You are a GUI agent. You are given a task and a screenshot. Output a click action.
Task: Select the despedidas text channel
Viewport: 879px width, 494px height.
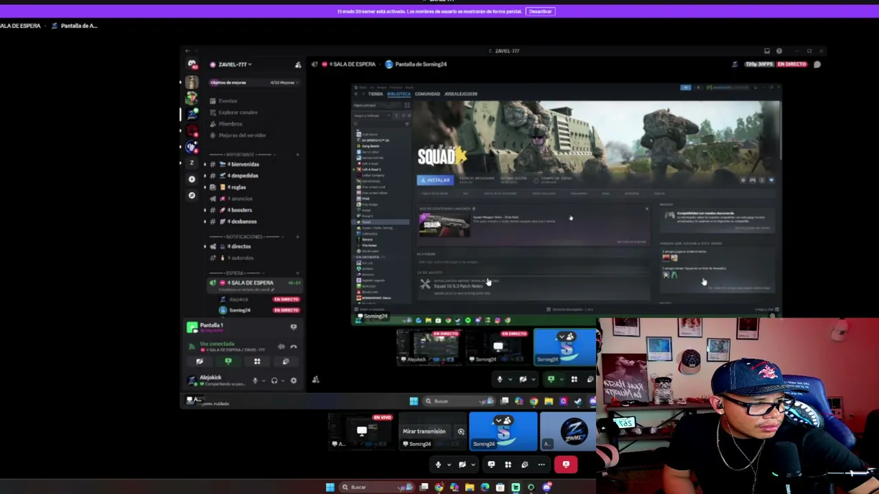(243, 176)
